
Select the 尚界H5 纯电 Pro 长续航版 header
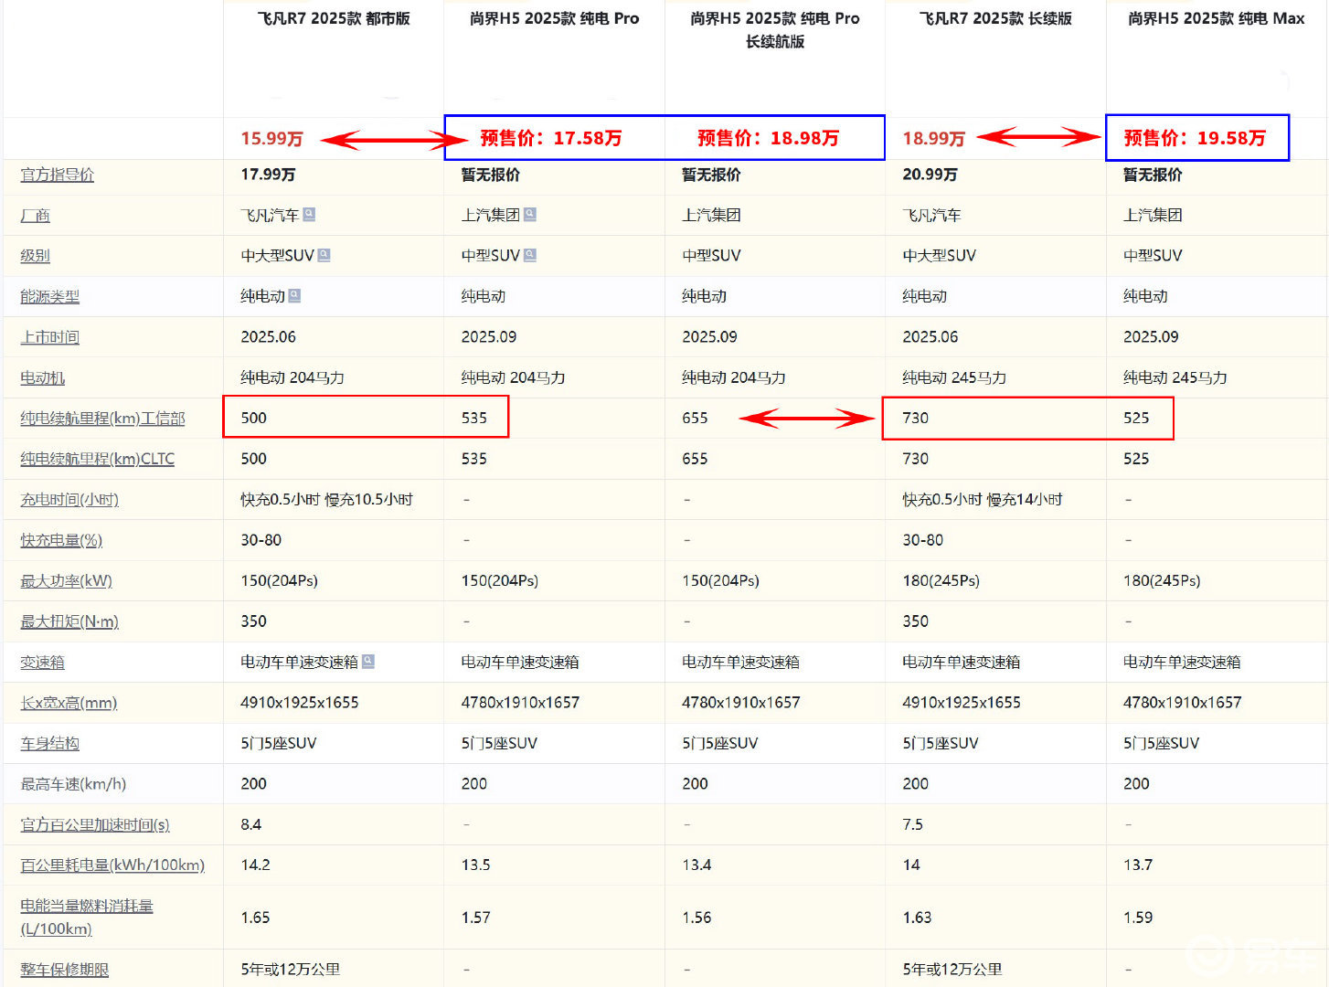pyautogui.click(x=775, y=29)
